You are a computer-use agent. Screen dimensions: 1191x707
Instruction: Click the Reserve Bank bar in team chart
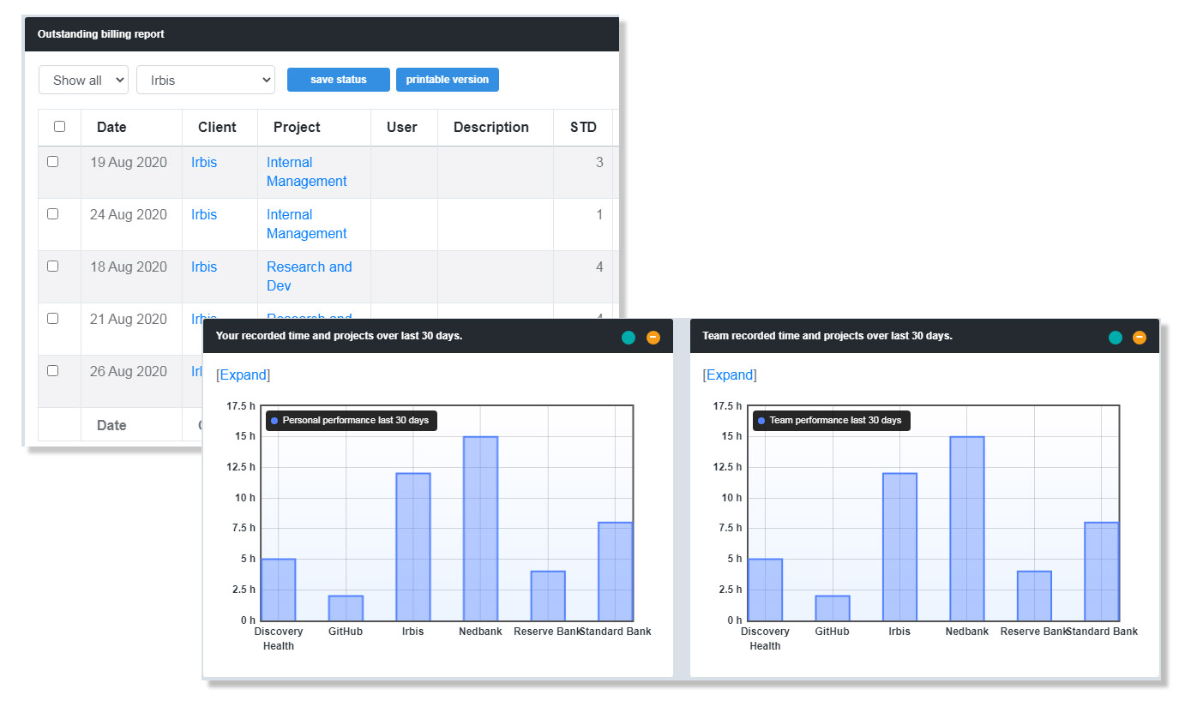[x=1035, y=596]
